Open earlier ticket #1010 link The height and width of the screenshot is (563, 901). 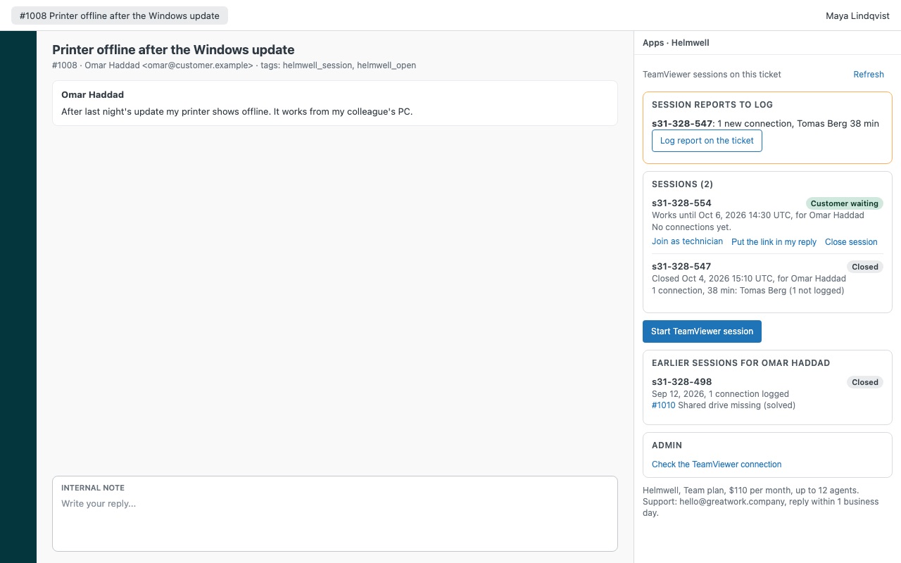[663, 405]
